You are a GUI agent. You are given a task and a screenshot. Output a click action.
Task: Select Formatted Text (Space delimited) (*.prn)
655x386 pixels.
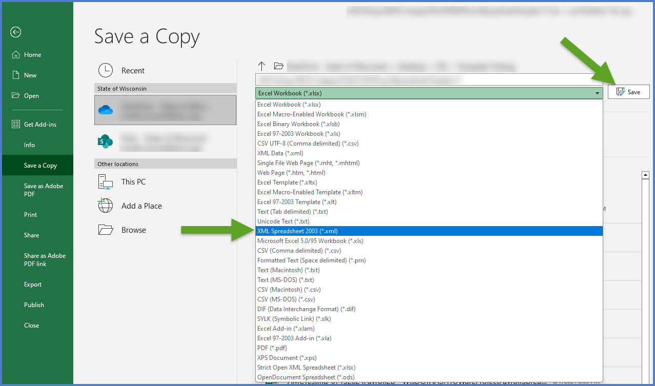(x=429, y=260)
